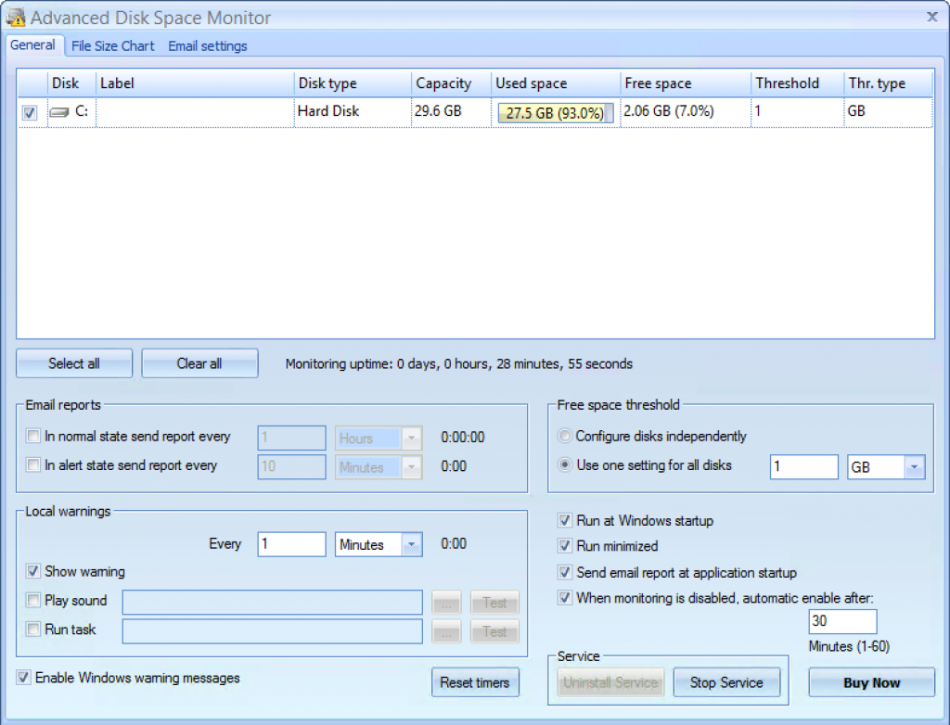Click the Used space bar for C:
Image resolution: width=950 pixels, height=725 pixels.
[555, 113]
